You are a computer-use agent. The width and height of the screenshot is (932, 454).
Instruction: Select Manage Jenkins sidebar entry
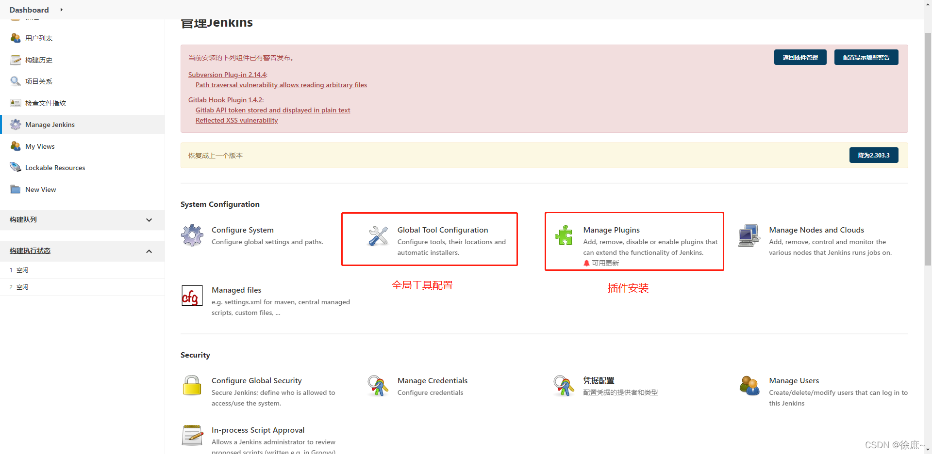click(83, 125)
